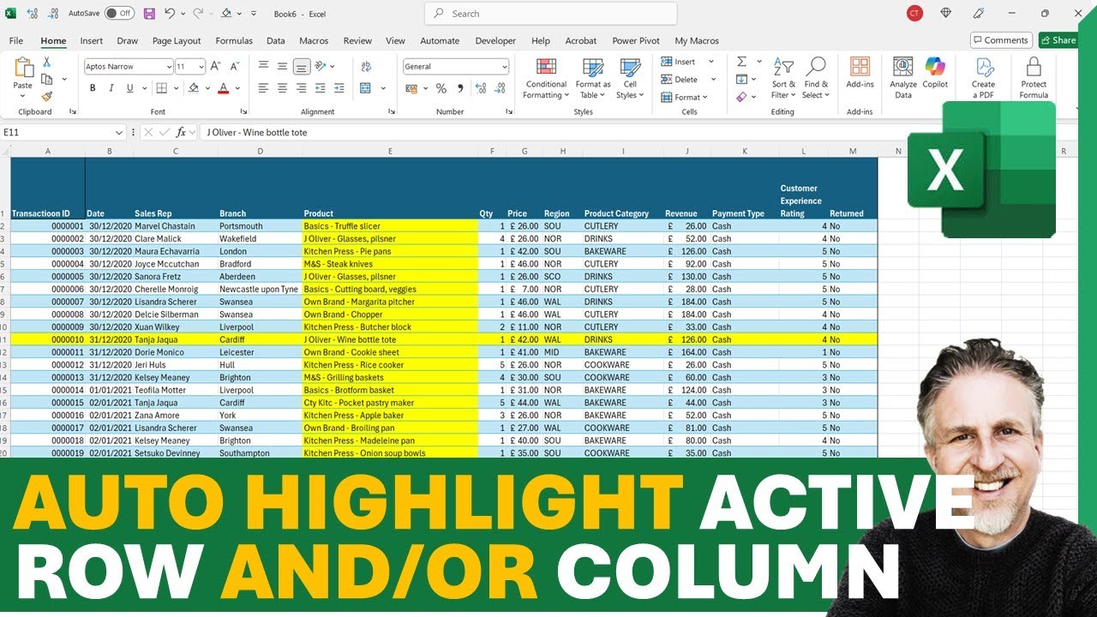Click the Undo arrow

click(170, 14)
